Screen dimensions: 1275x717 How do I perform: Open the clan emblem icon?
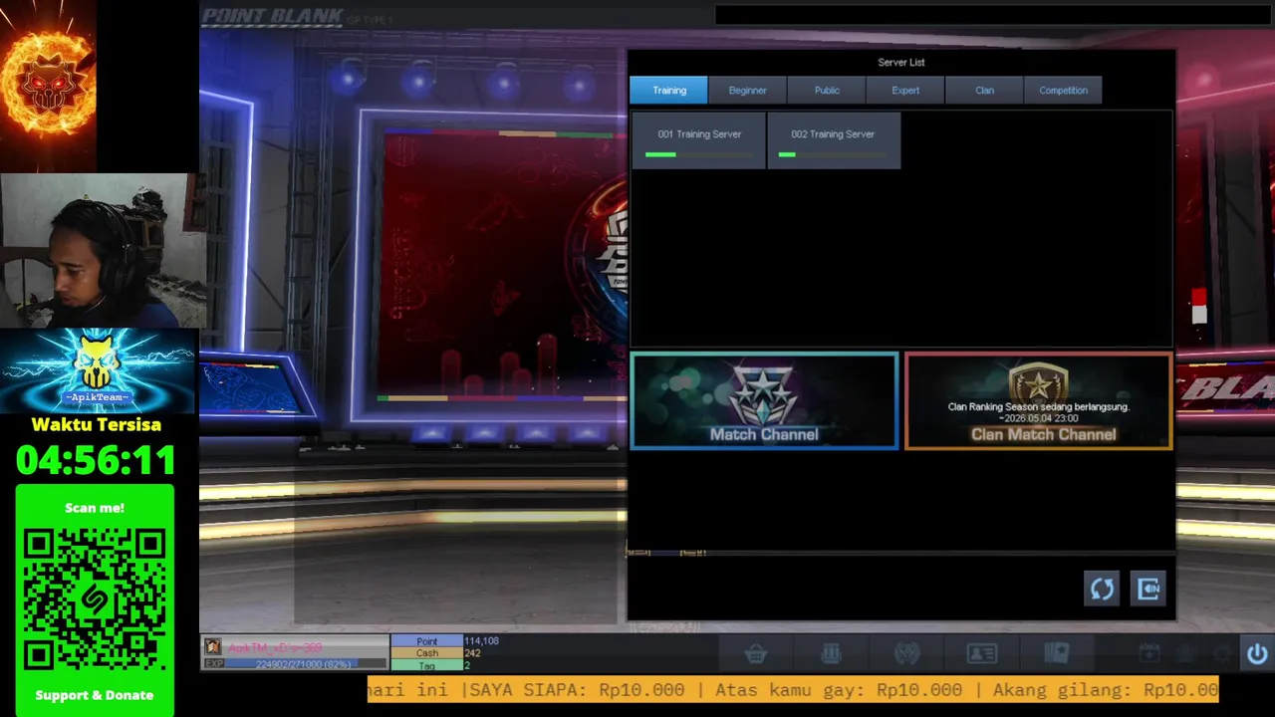(x=906, y=653)
